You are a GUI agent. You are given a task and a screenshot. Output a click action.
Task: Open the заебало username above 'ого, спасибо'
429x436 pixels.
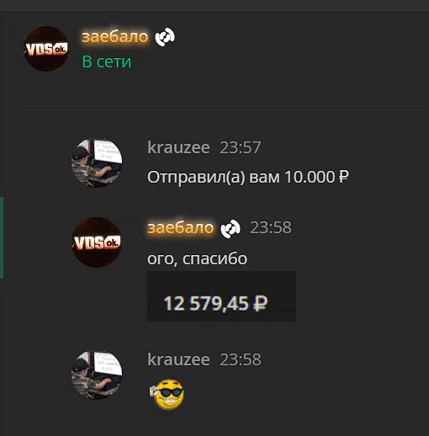[181, 227]
